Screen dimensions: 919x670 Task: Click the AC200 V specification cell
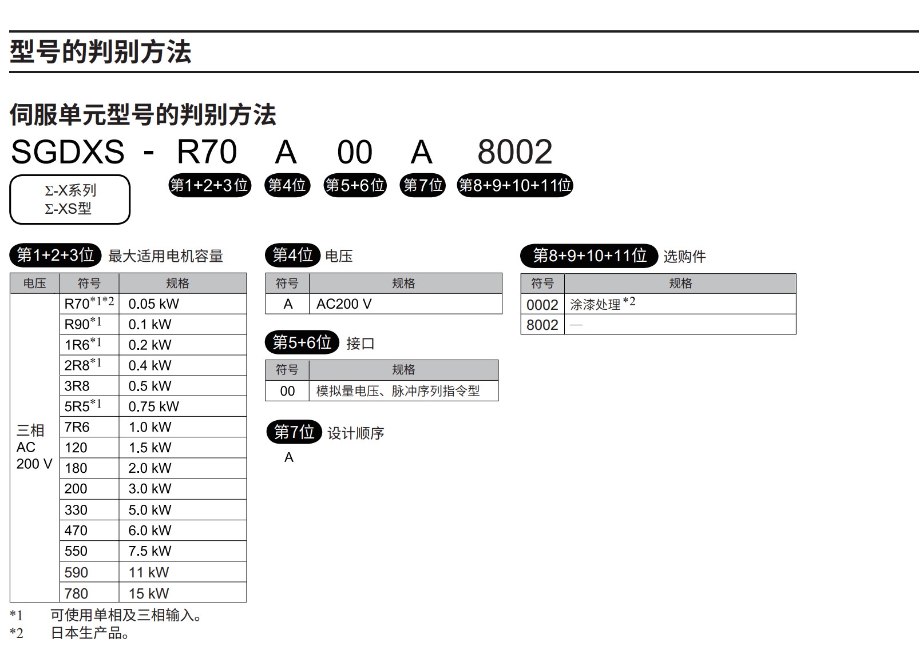click(x=405, y=304)
